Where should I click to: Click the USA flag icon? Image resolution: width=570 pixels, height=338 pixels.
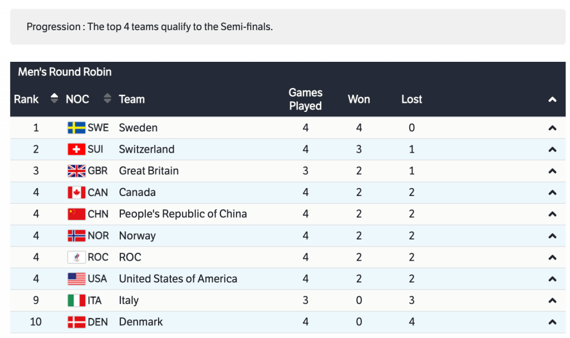click(76, 279)
